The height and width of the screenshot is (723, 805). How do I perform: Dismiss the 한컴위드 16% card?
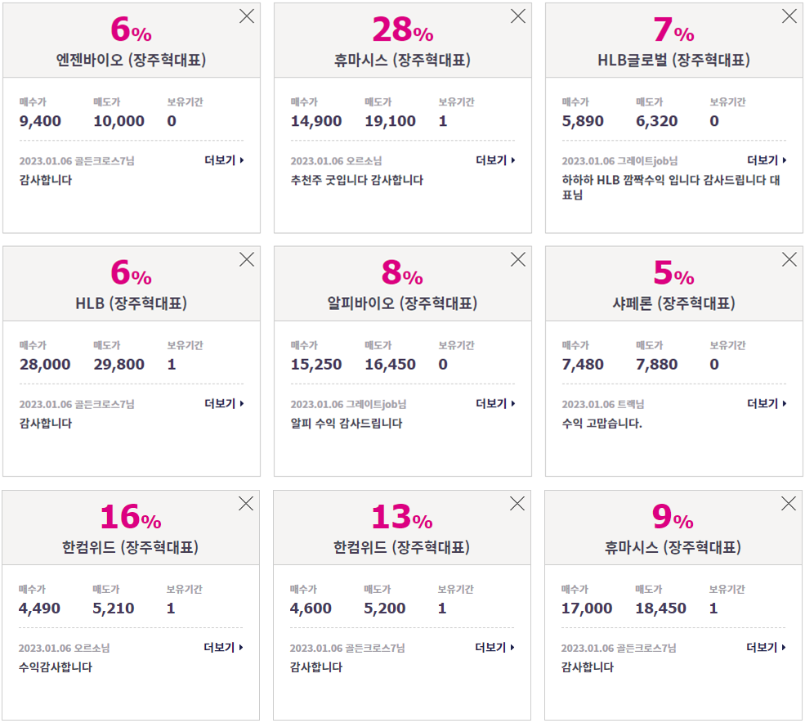coord(246,504)
